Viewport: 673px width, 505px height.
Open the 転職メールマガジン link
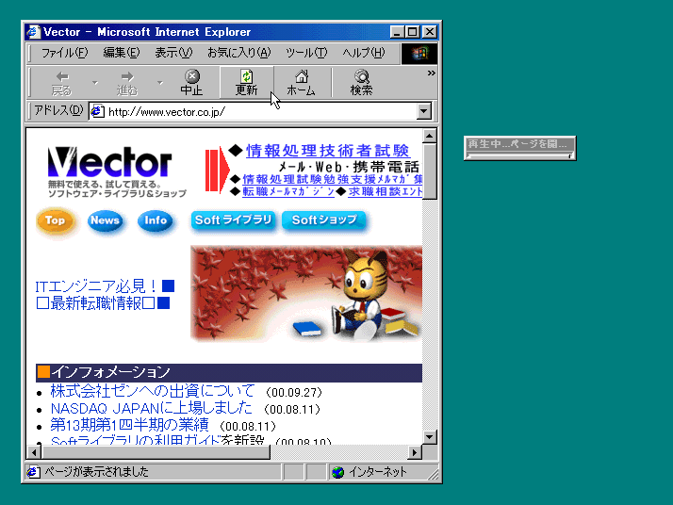click(x=288, y=191)
